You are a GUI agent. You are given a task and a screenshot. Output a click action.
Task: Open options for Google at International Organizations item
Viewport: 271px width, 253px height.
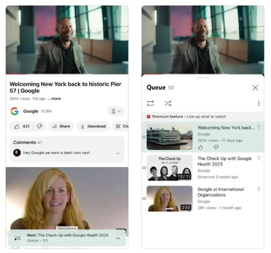259,189
